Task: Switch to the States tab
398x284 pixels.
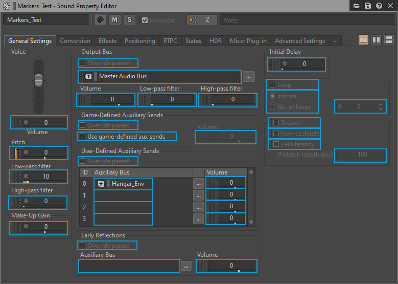Action: pyautogui.click(x=194, y=40)
